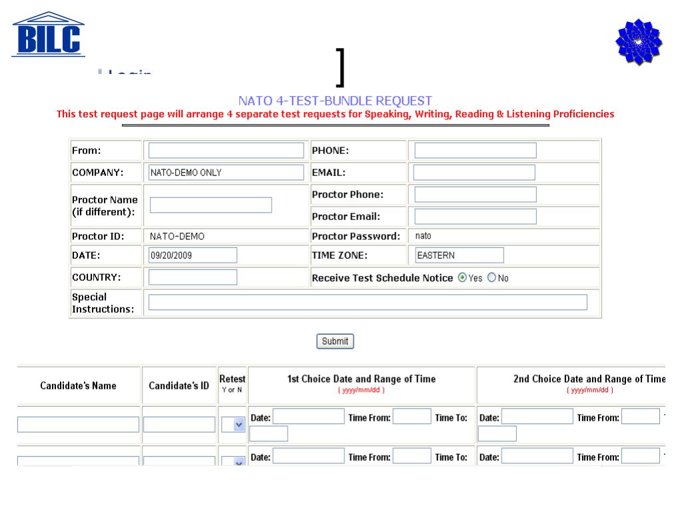
Task: Click first row 2nd Choice Time From field
Action: (641, 416)
